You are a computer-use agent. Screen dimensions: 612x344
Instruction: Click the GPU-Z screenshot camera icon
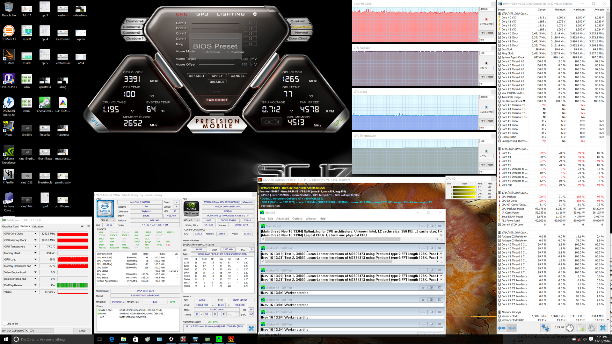(x=82, y=226)
